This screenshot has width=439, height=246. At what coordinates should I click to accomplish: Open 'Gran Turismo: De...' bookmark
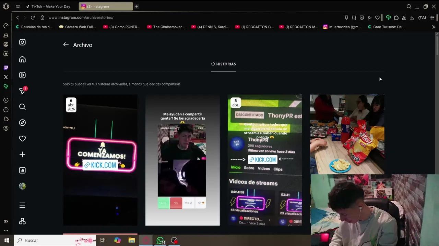click(x=386, y=27)
